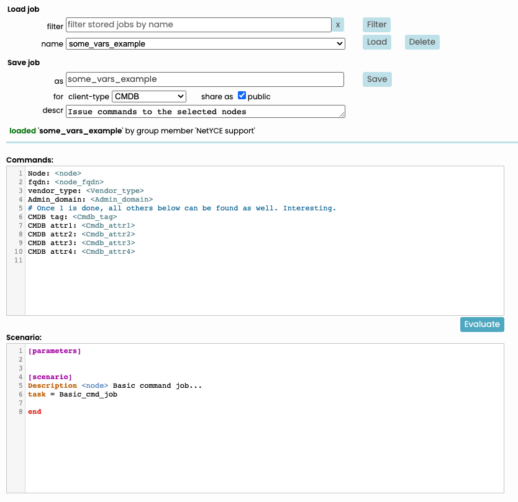Click the Evaluate button
This screenshot has width=518, height=502.
[x=481, y=324]
